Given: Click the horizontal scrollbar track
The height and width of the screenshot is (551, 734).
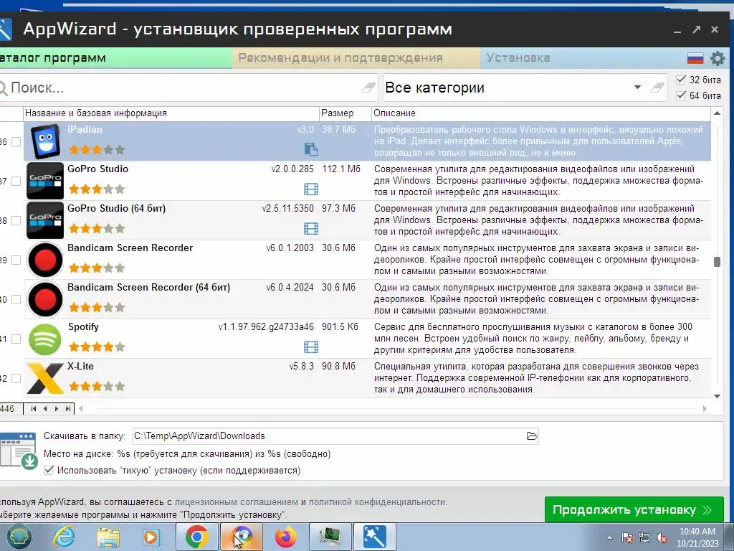Looking at the screenshot, I should tap(392, 408).
